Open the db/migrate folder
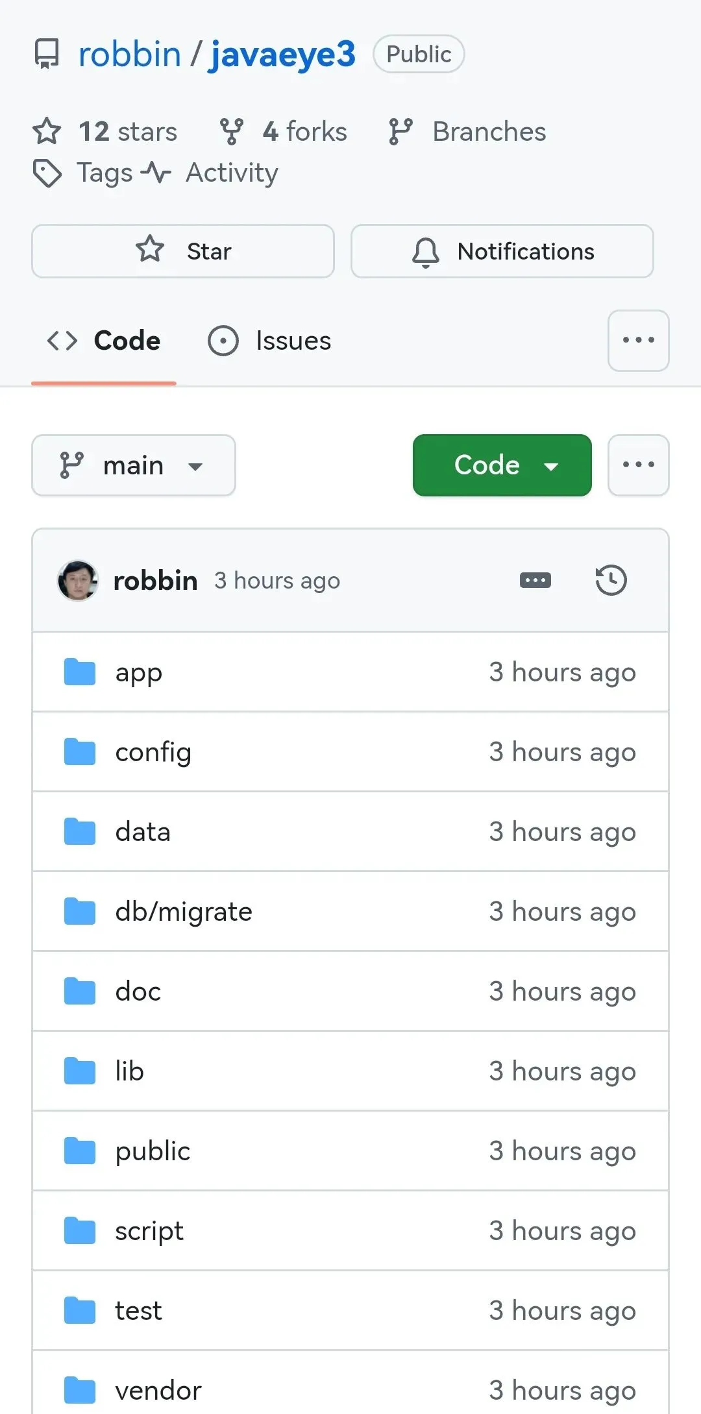The image size is (701, 1414). tap(184, 912)
